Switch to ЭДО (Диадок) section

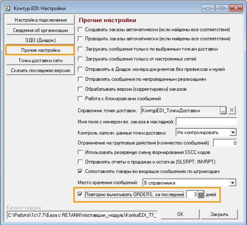point(41,40)
